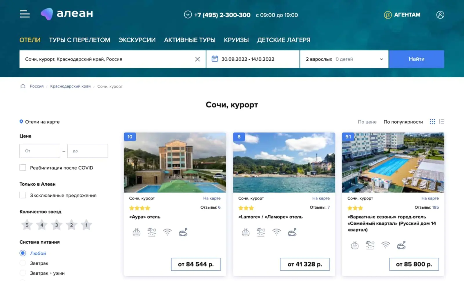
Task: Filter by 2 stars
Action: point(71,225)
